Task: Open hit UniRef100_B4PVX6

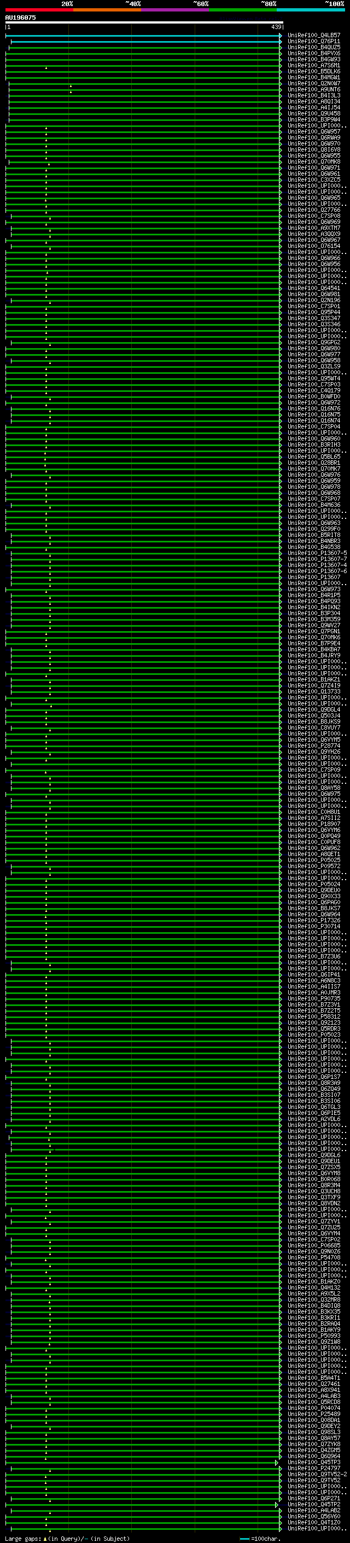Action: 314,53
